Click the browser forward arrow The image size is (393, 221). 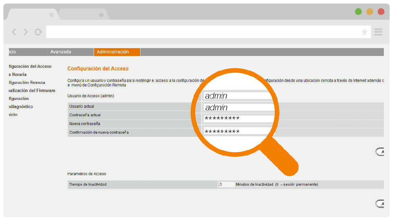pyautogui.click(x=26, y=32)
